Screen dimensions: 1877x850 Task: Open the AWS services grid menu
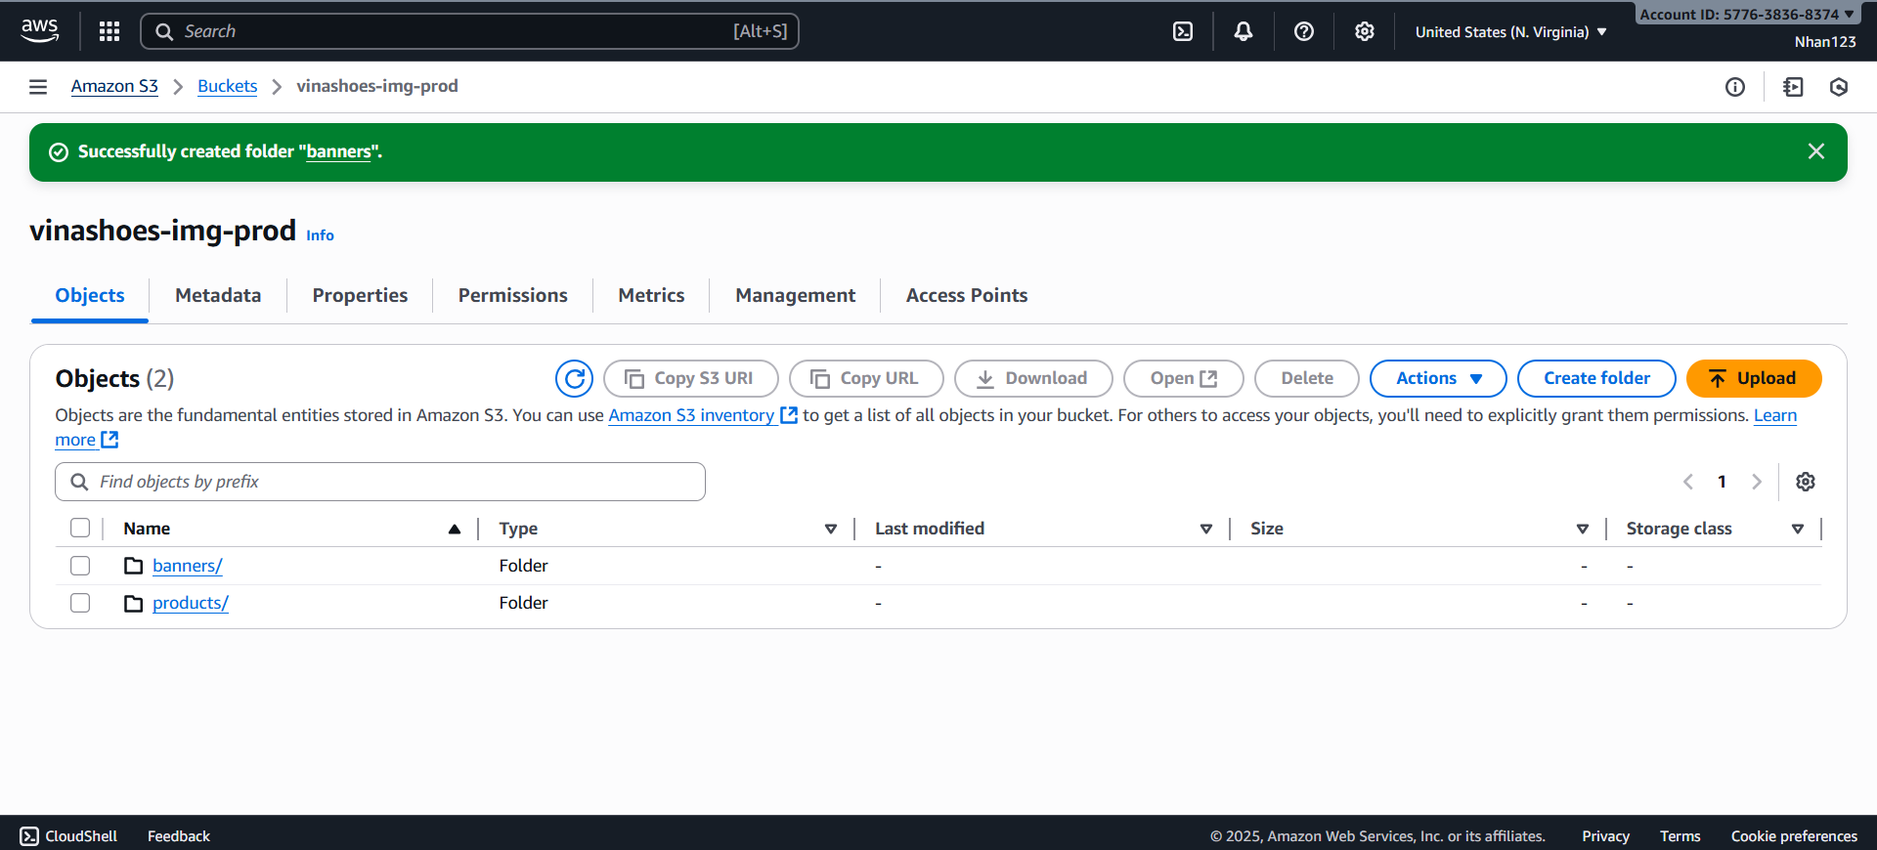[109, 31]
